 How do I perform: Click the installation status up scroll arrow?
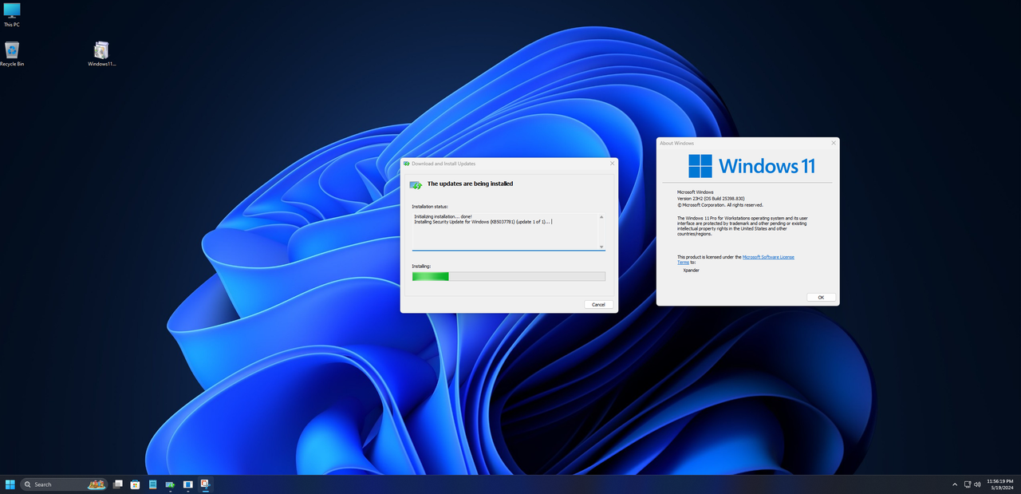(601, 217)
